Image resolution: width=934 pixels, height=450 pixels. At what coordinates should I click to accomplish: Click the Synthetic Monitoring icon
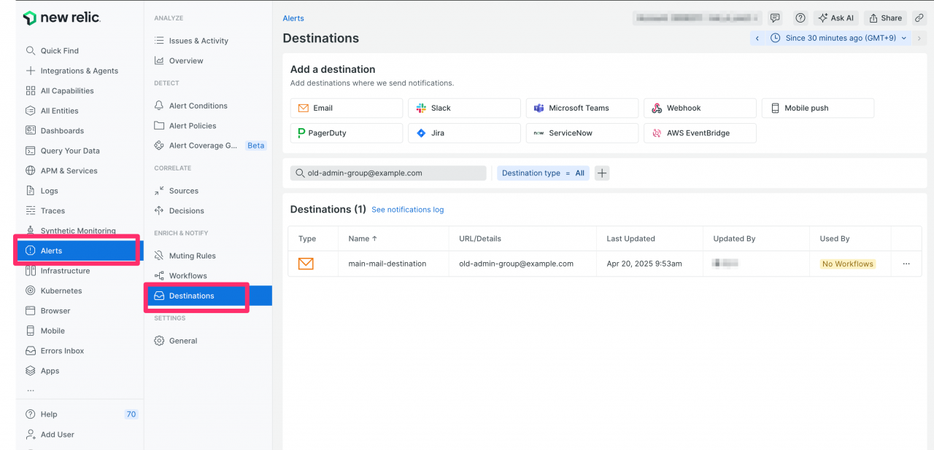(31, 229)
